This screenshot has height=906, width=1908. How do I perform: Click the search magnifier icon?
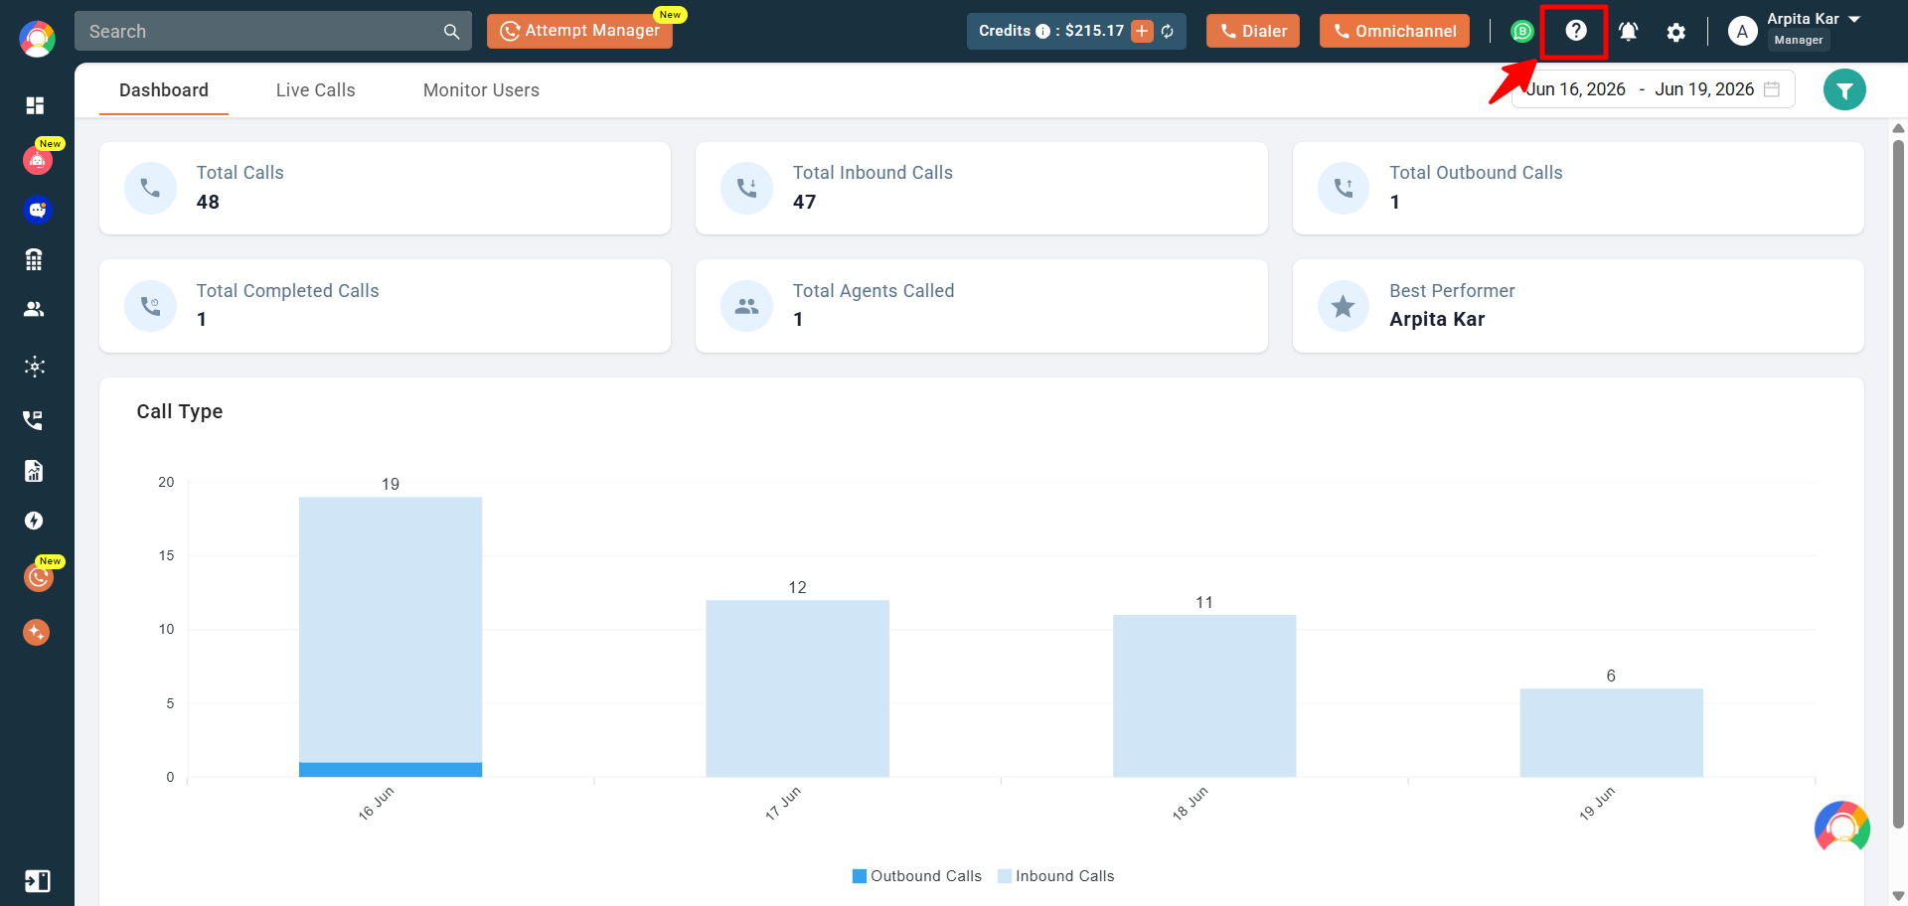coord(451,32)
